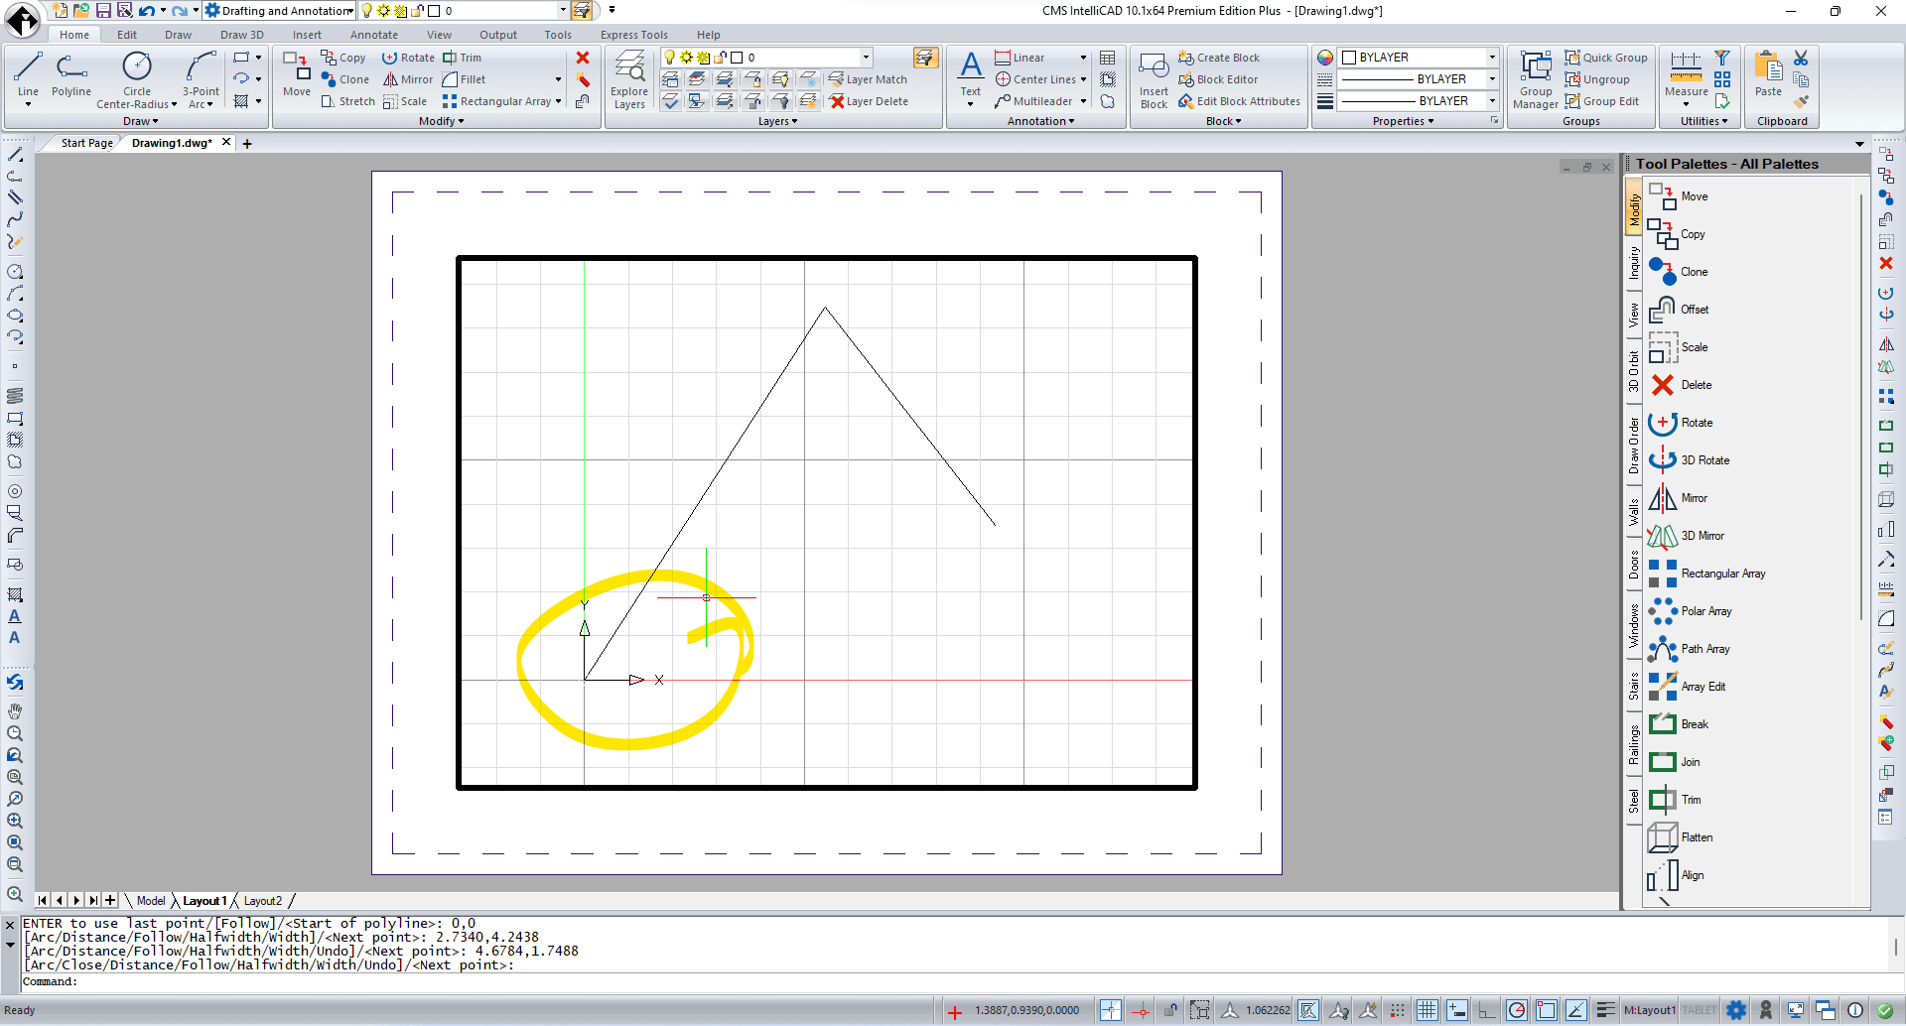Expand the Layers panel options

pos(777,121)
